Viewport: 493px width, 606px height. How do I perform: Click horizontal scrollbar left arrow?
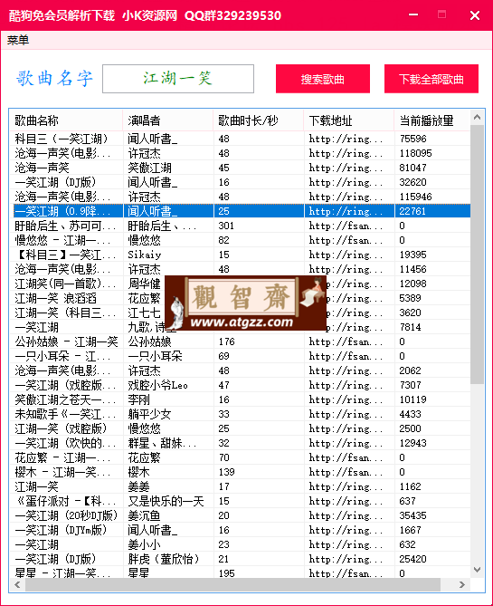click(x=17, y=585)
